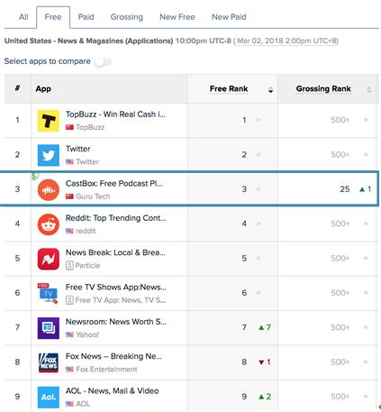Open the Twitter app name link

(x=78, y=149)
